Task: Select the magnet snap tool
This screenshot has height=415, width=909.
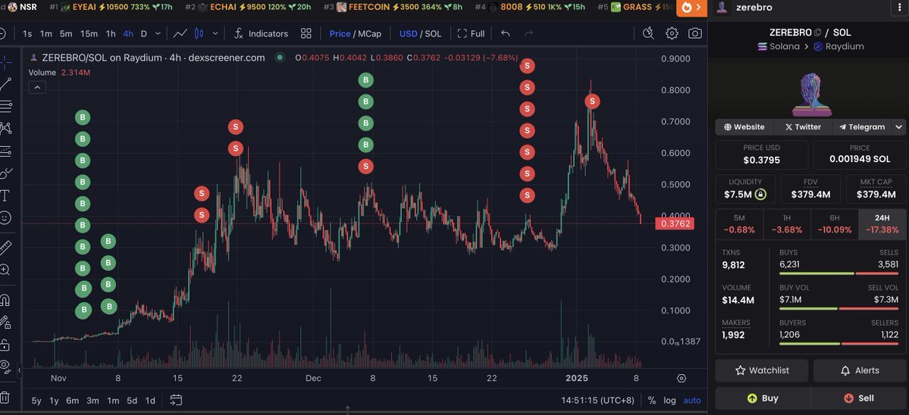Action: tap(5, 300)
